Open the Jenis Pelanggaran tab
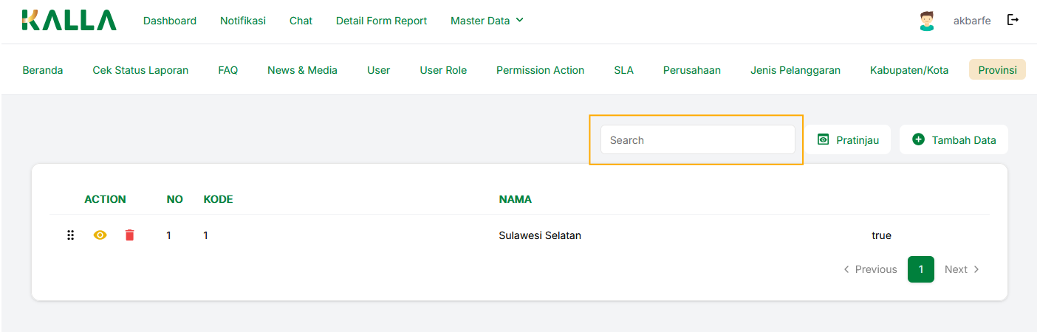The height and width of the screenshot is (332, 1037). coord(795,70)
